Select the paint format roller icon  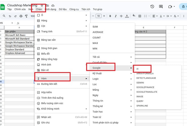click(26, 16)
